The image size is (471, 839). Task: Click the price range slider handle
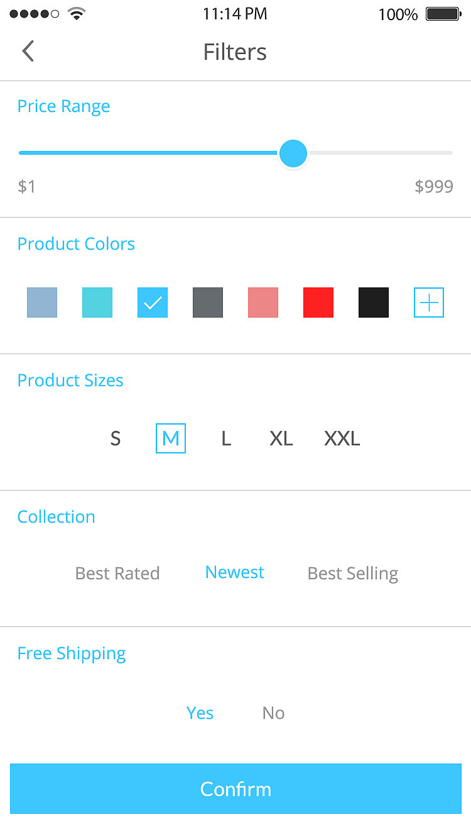[293, 153]
